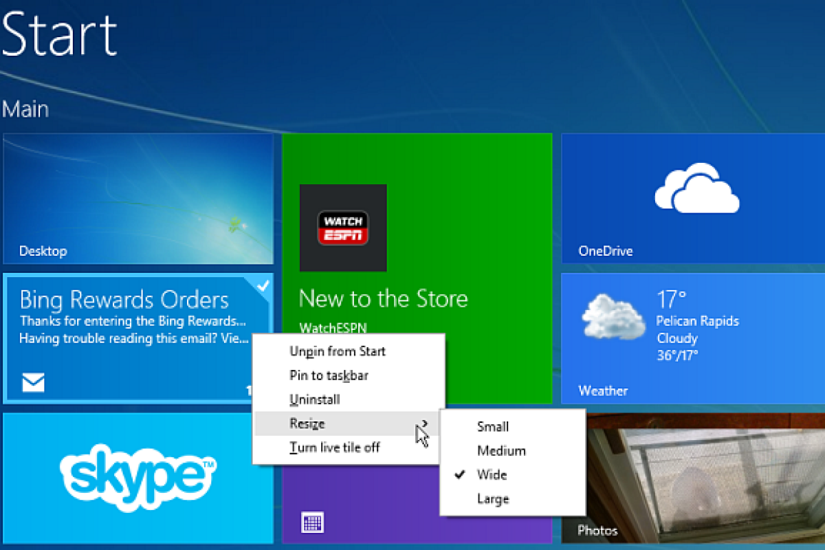The image size is (825, 550).
Task: Toggle the checkmark on the Mail tile
Action: [x=262, y=287]
